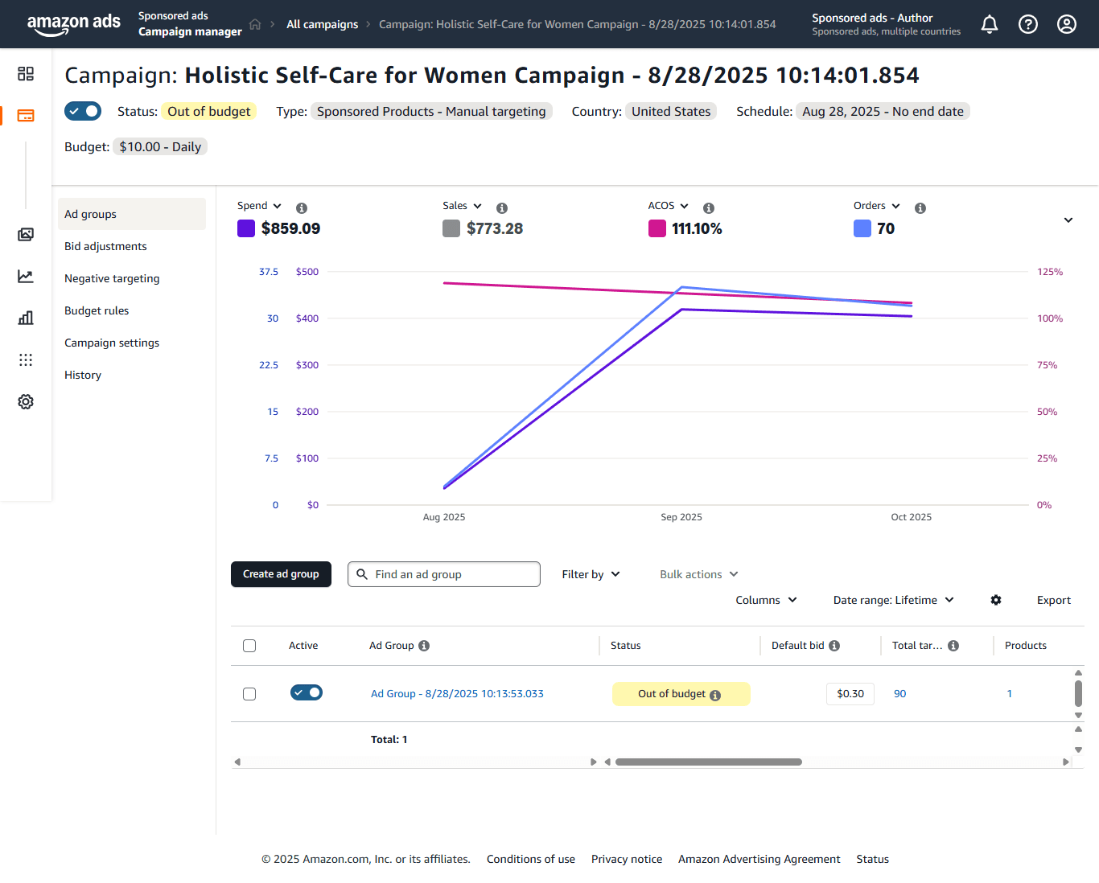This screenshot has width=1099, height=883.
Task: Open Bid adjustments section
Action: [x=105, y=246]
